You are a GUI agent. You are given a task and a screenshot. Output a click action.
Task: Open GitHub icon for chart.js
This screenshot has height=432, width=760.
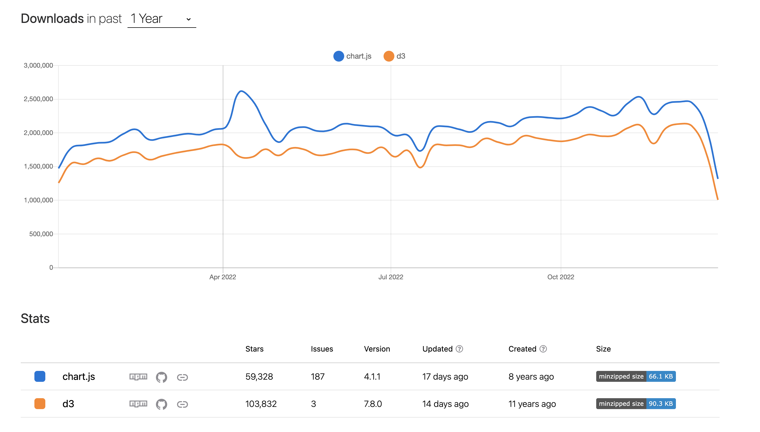coord(162,377)
